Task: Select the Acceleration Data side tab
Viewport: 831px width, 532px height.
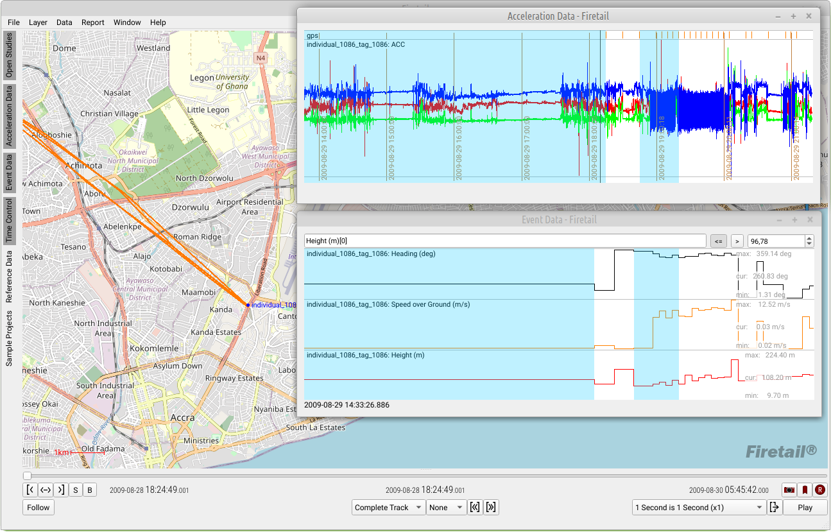Action: [9, 116]
